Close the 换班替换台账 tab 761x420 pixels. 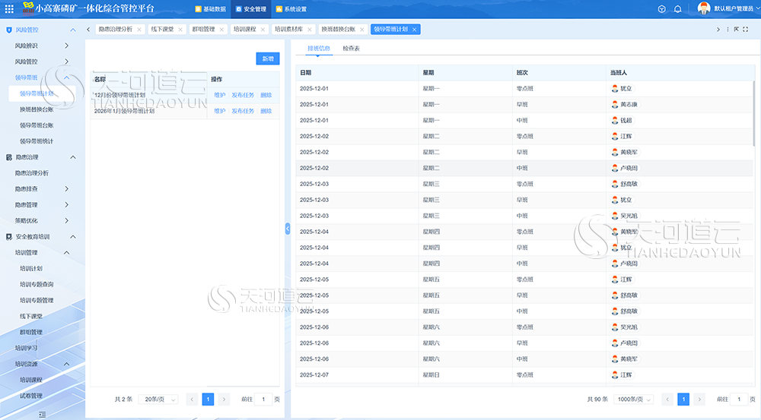pyautogui.click(x=362, y=30)
